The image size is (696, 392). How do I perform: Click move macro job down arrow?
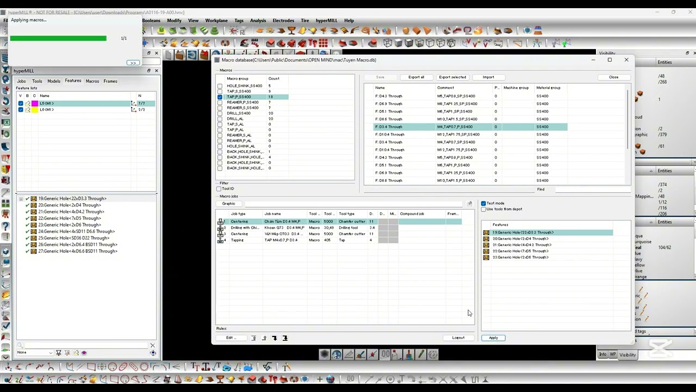coord(275,338)
